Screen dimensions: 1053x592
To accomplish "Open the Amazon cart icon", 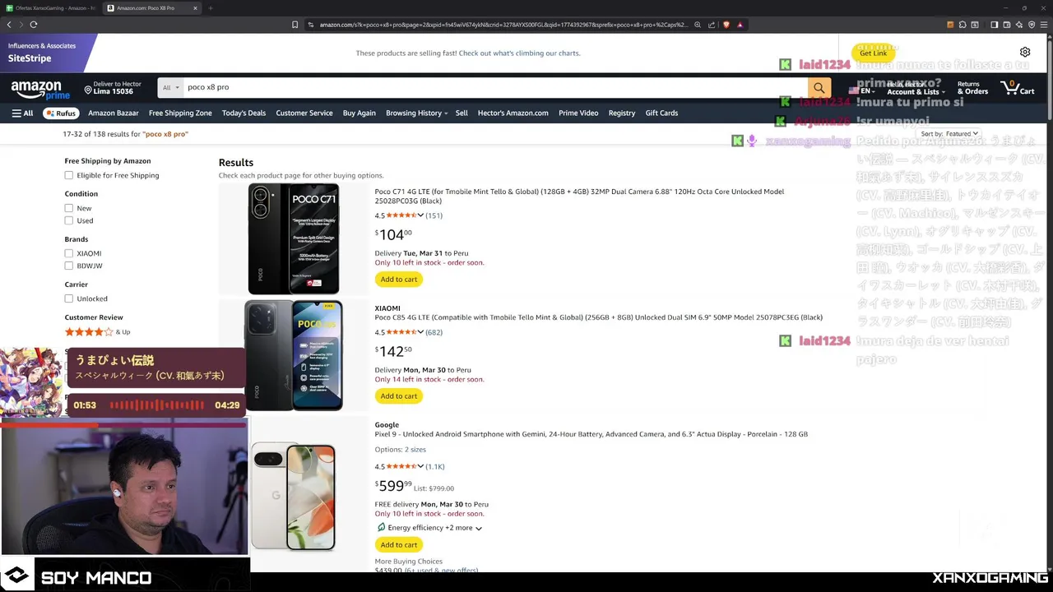I will [1017, 87].
